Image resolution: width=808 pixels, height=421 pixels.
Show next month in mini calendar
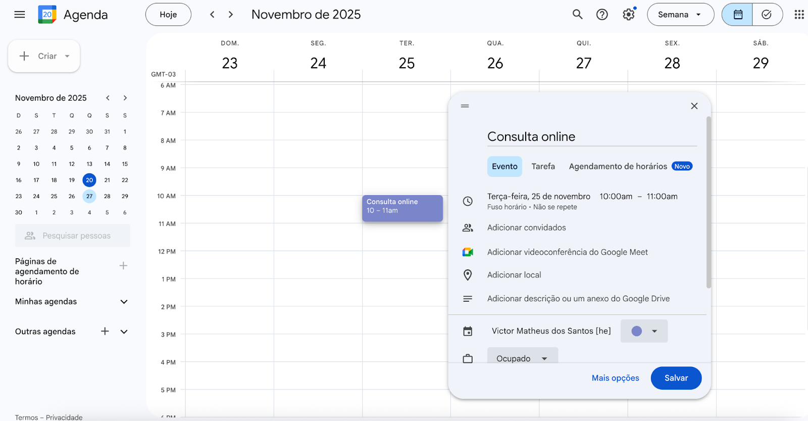[x=125, y=98]
